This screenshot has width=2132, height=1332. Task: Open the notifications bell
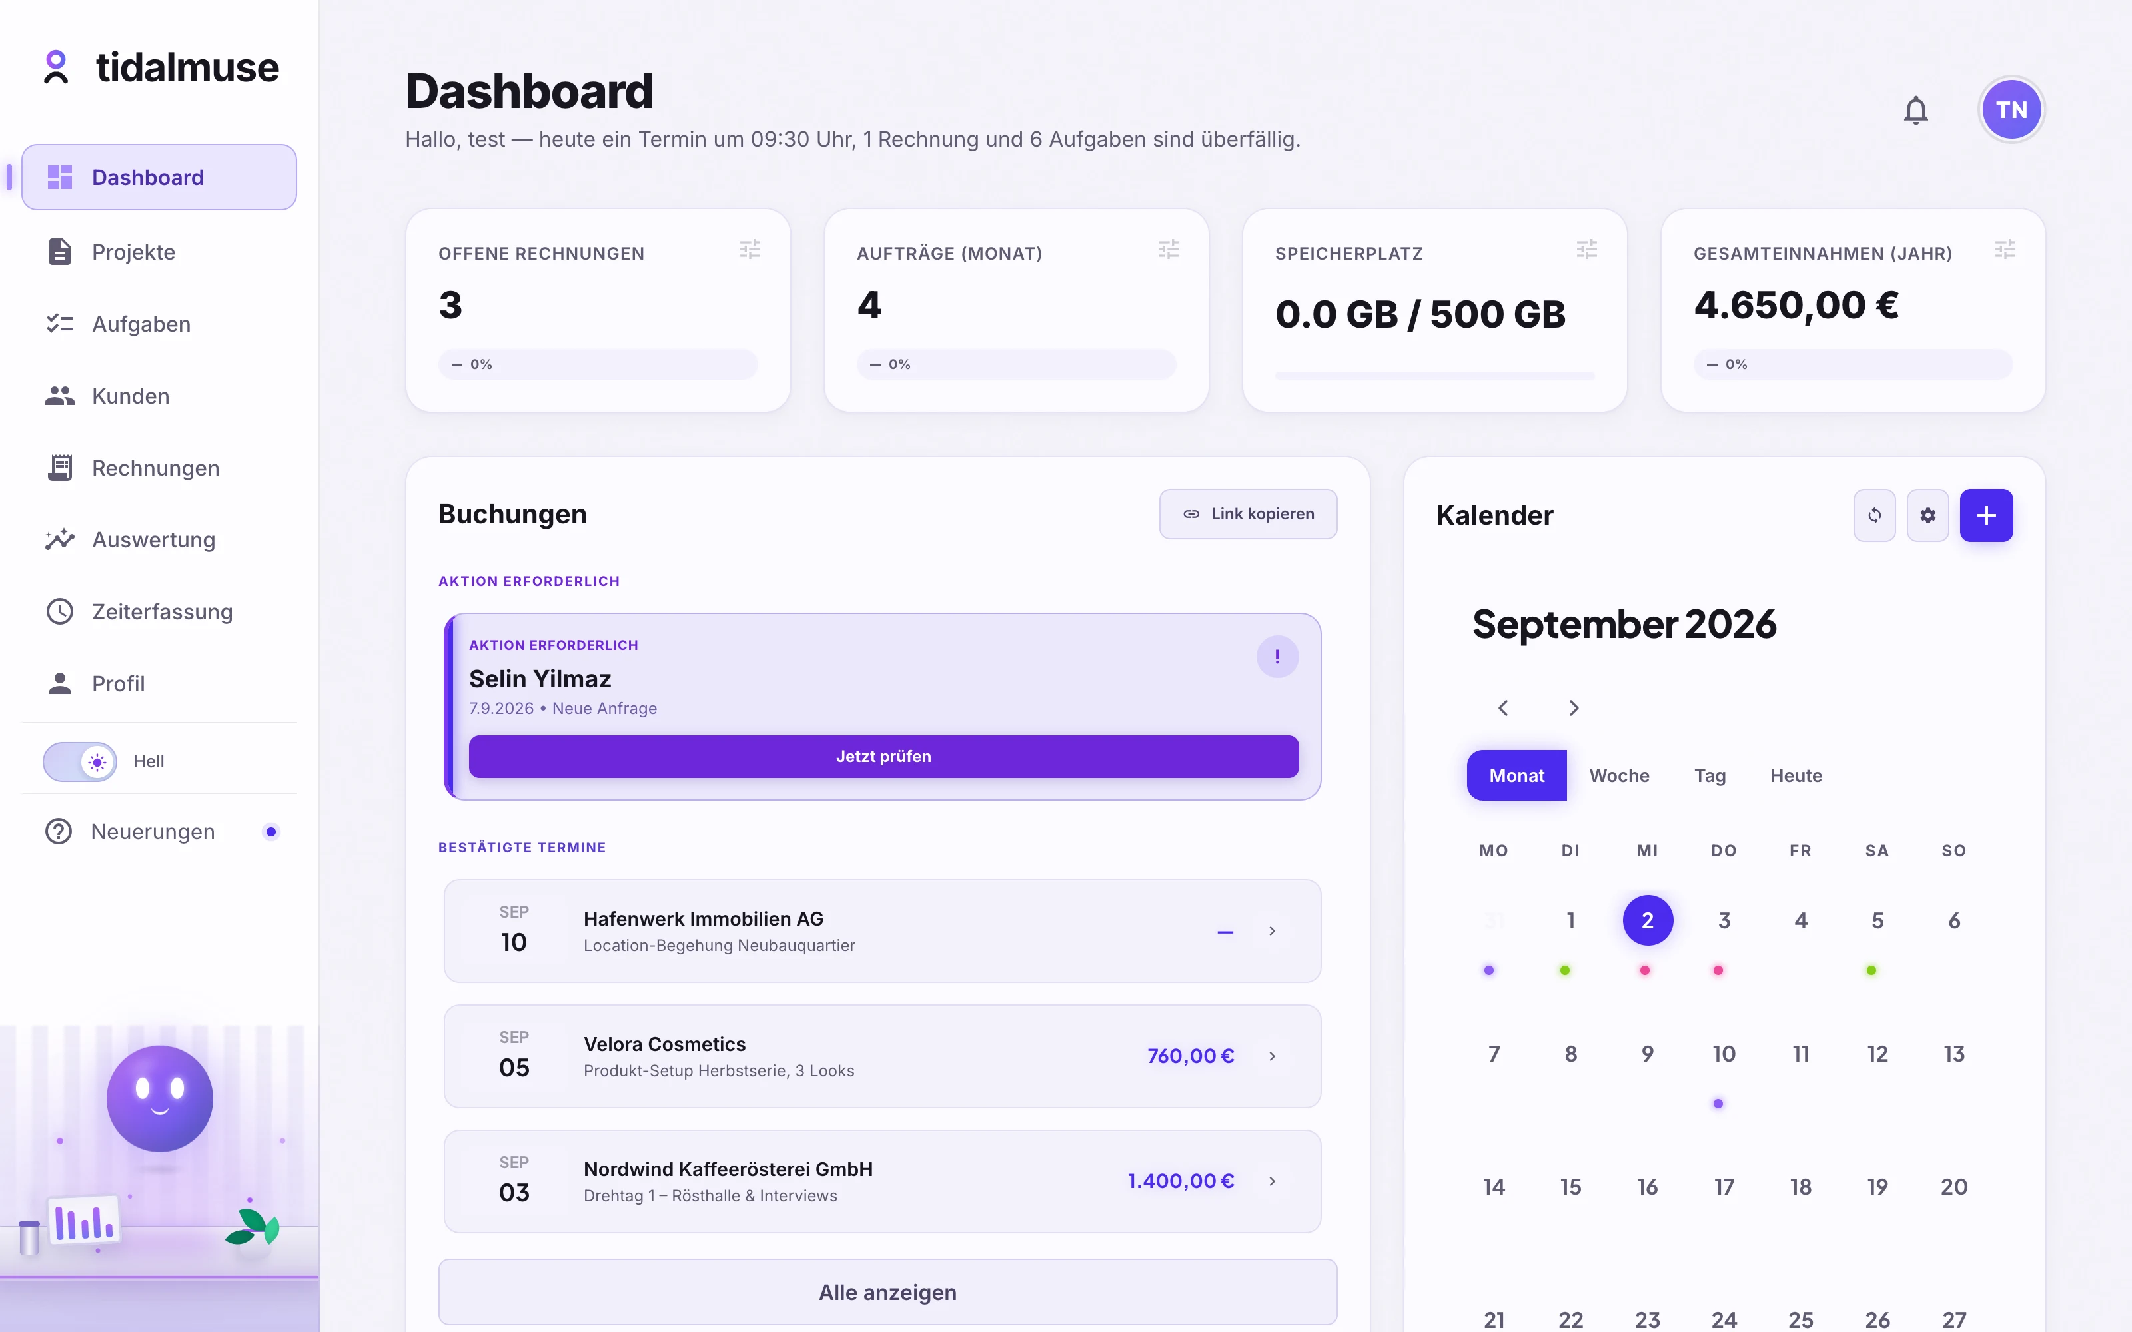[1915, 110]
